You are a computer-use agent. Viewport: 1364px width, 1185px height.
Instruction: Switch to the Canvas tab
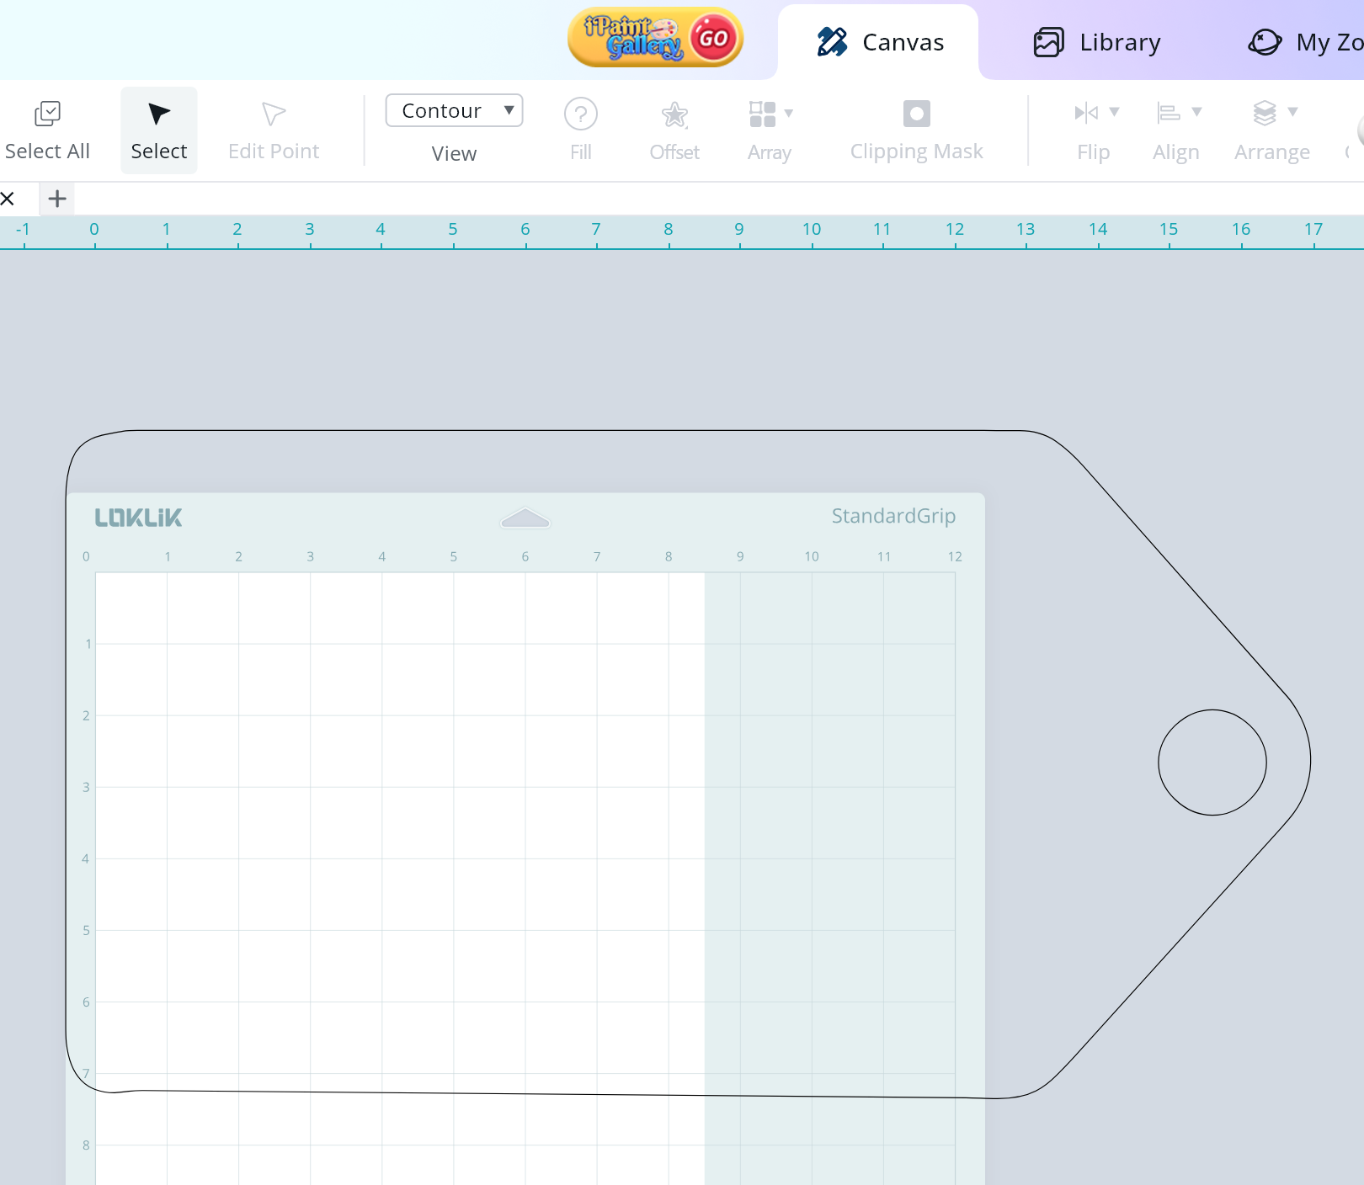coord(880,42)
